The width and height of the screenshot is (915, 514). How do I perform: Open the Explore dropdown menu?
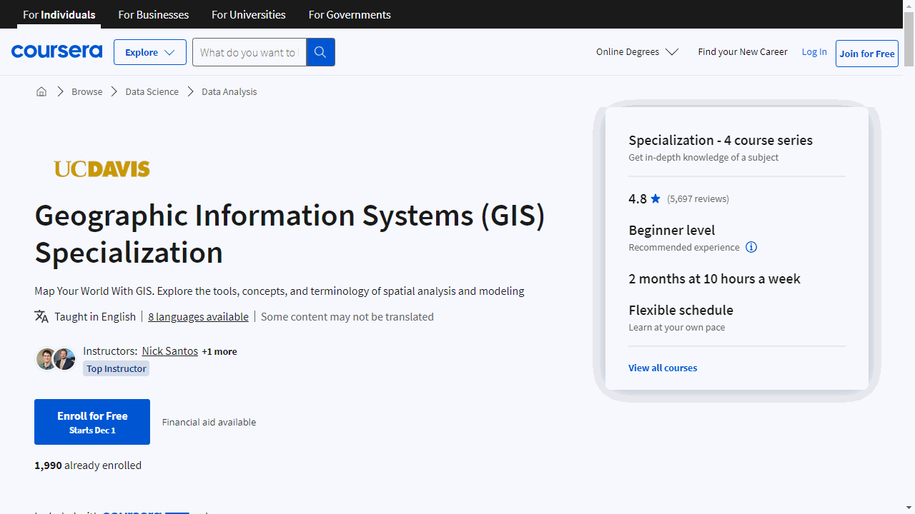(x=150, y=52)
